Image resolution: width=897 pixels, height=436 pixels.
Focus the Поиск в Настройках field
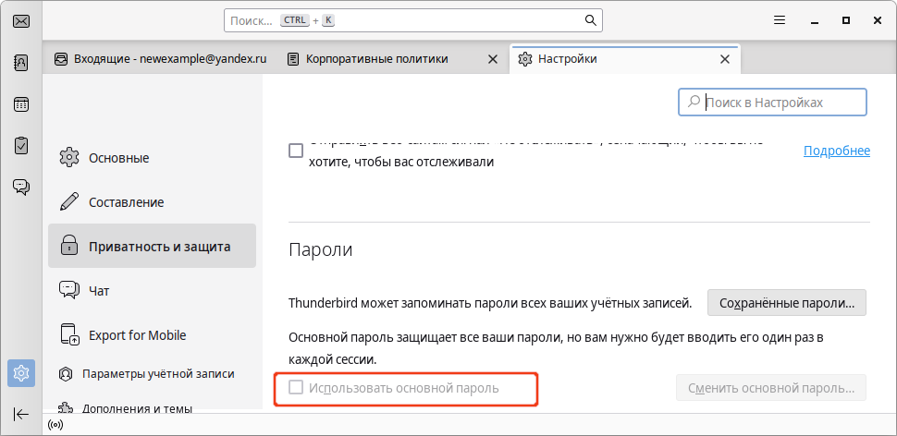tap(772, 103)
